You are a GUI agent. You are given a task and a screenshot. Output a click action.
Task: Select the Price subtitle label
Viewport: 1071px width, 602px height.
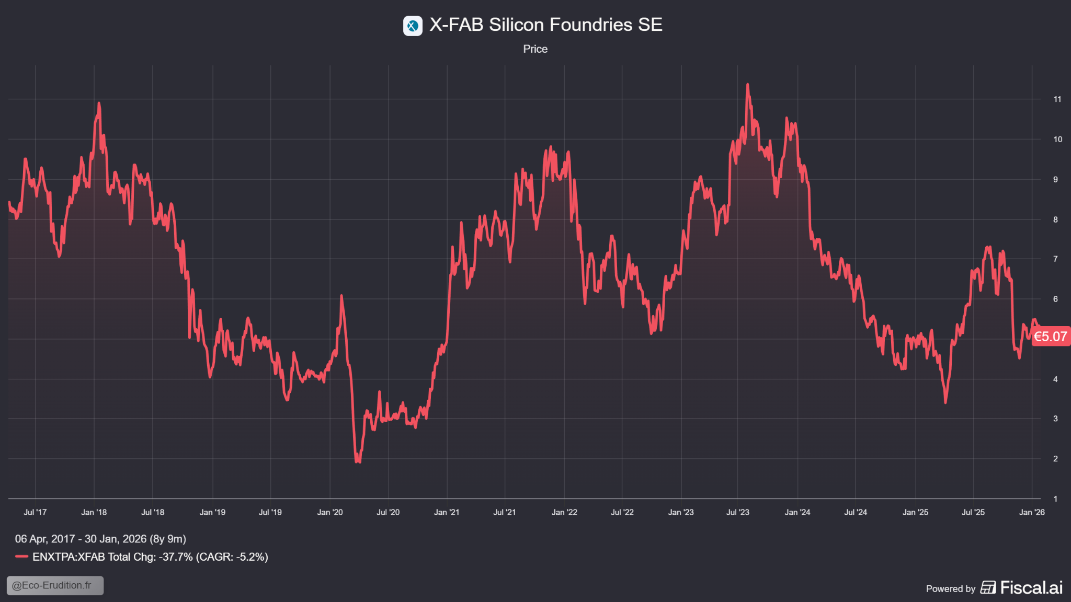[x=535, y=49]
